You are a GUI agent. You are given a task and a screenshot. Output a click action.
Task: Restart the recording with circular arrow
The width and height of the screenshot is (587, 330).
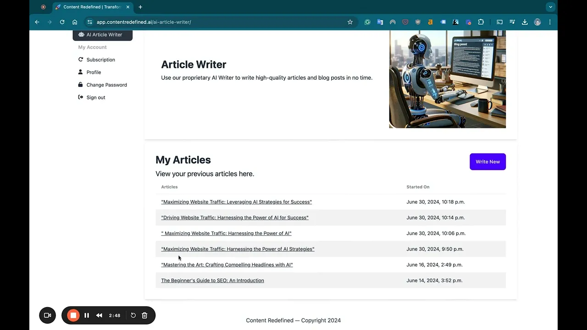coord(133,315)
